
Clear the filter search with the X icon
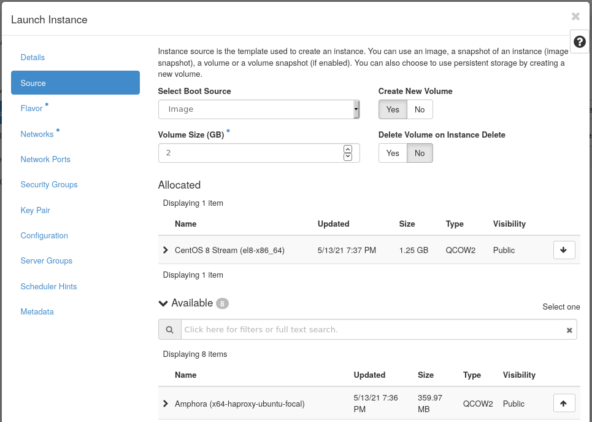tap(569, 330)
